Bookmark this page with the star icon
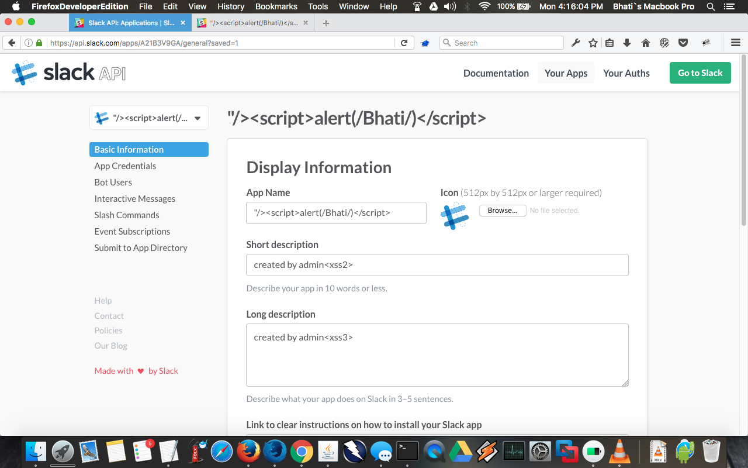Viewport: 748px width, 468px height. 593,43
